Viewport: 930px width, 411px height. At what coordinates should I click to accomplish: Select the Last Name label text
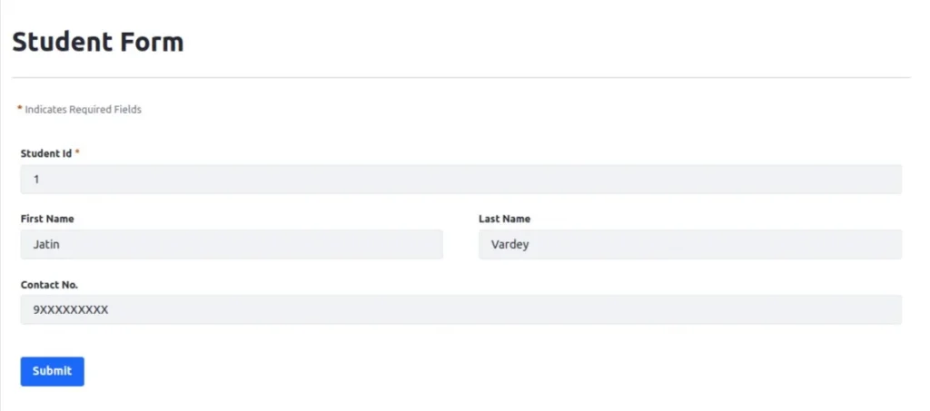(504, 219)
